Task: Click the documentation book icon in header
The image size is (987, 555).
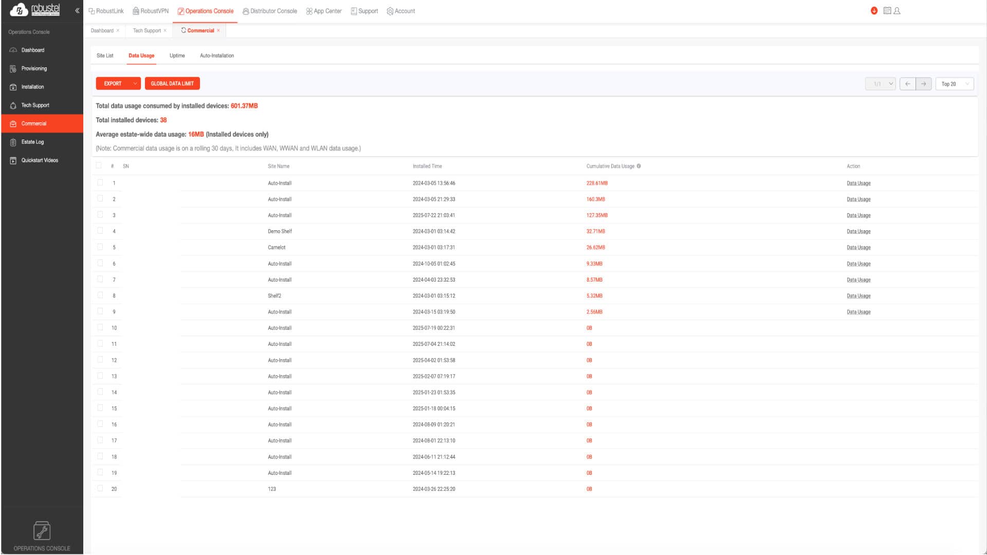Action: tap(887, 11)
